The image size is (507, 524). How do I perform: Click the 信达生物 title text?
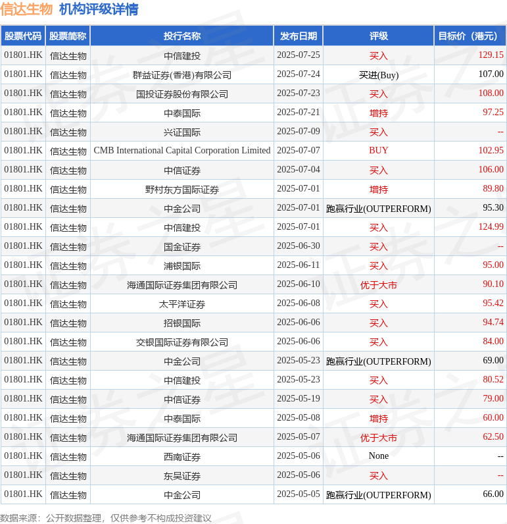26,9
